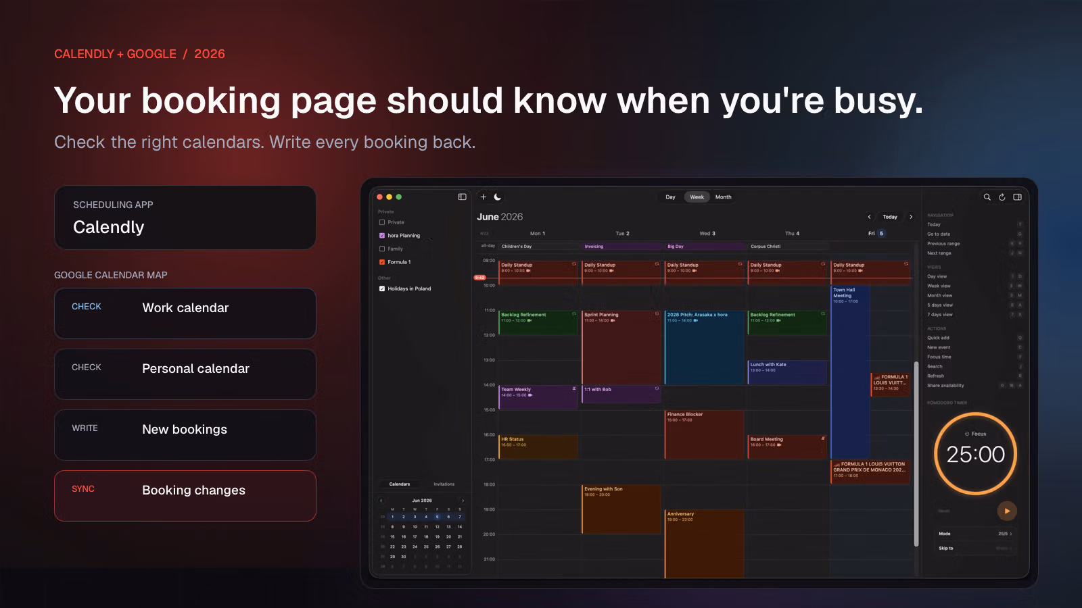Click next month arrow in mini calendar
The image size is (1082, 608).
click(463, 501)
